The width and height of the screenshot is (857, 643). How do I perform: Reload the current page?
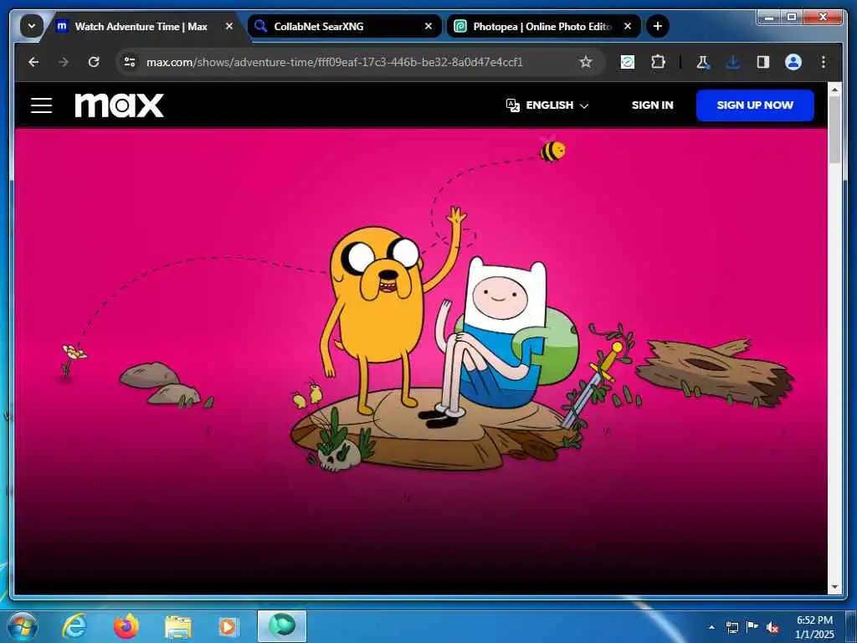94,62
